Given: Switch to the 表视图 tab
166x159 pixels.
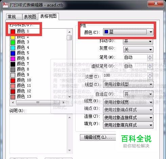Looking at the screenshot, I should pyautogui.click(x=30, y=17).
